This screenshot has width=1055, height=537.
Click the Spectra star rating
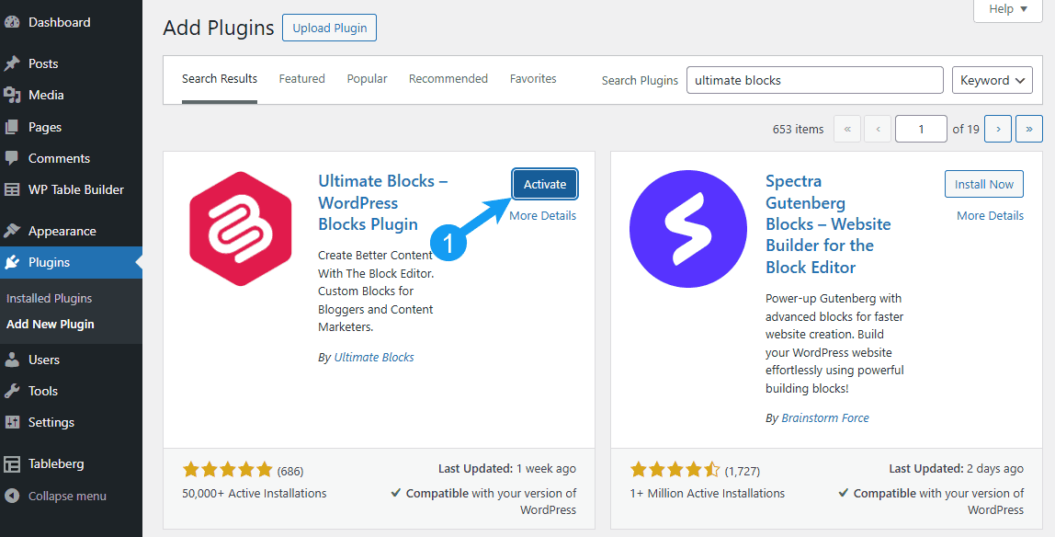(x=675, y=470)
